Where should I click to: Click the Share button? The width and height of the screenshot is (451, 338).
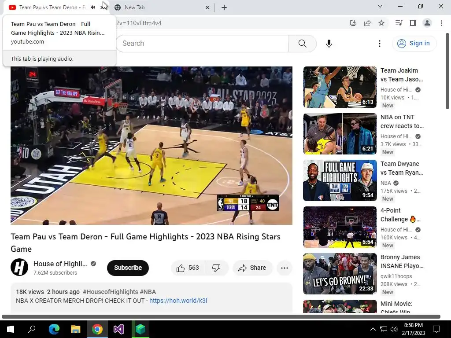tap(252, 268)
